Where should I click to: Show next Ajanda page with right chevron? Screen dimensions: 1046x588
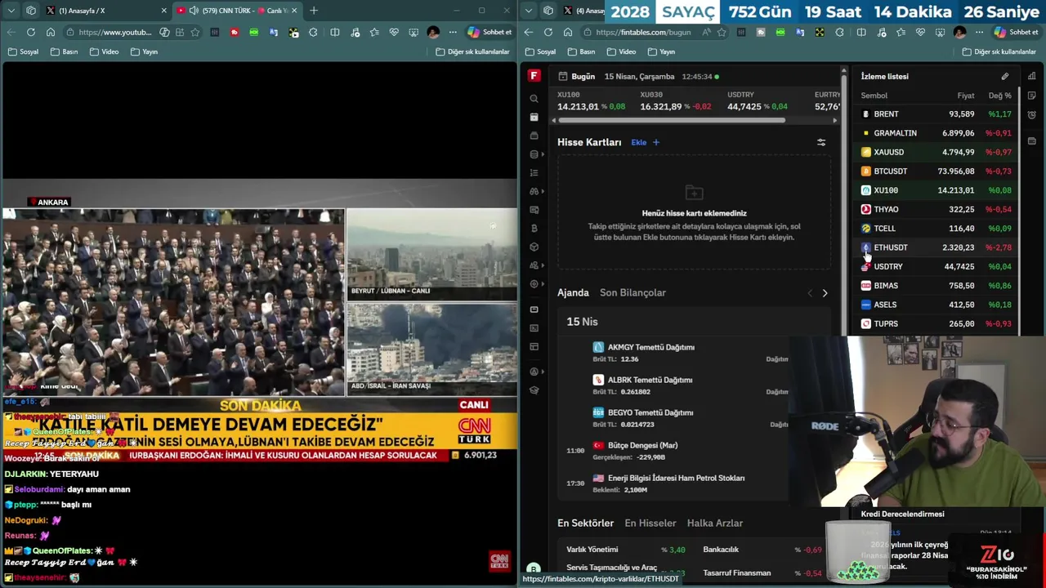click(x=825, y=293)
